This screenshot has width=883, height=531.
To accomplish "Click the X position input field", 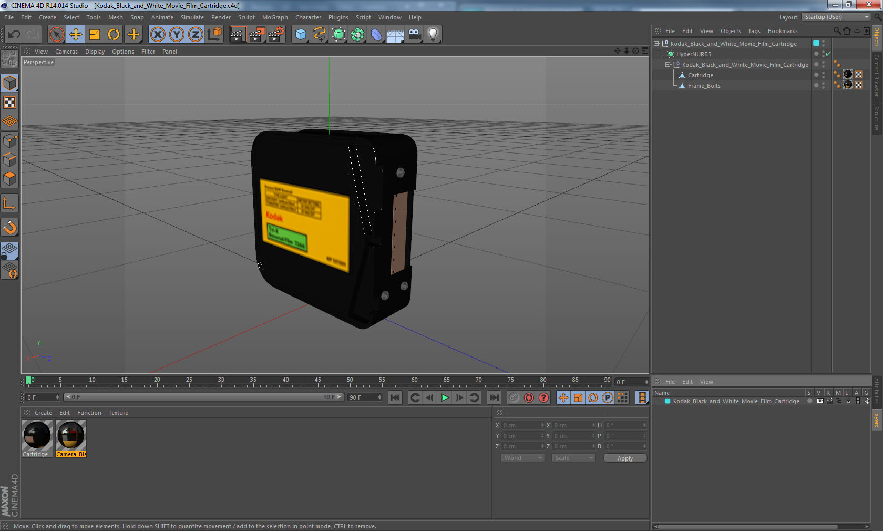I will [x=523, y=425].
